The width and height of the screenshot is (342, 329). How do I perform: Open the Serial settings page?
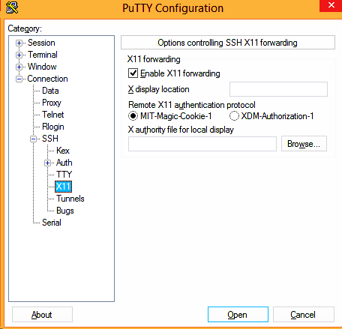(52, 223)
